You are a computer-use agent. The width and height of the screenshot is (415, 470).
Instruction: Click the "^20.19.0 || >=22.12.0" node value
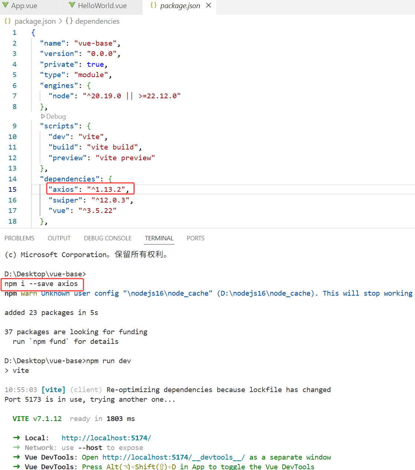132,96
